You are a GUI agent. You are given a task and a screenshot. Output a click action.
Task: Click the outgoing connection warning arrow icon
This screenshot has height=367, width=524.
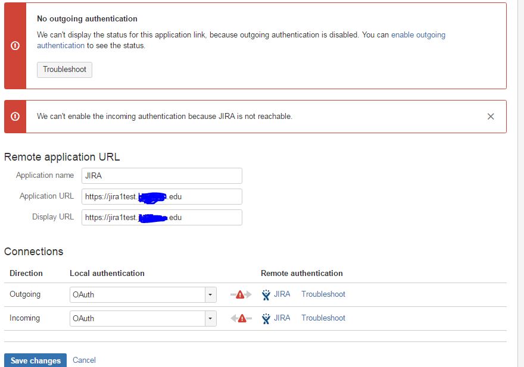pos(241,294)
